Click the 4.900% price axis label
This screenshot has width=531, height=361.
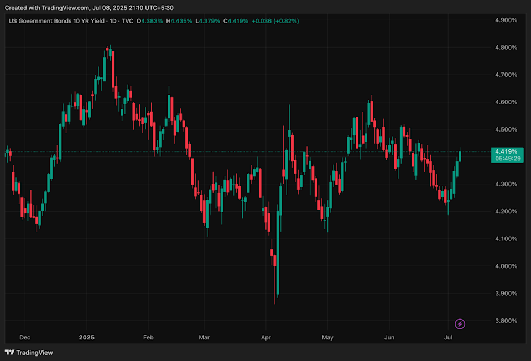[506, 20]
